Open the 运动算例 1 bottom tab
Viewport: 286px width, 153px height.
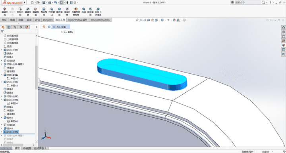[40, 148]
